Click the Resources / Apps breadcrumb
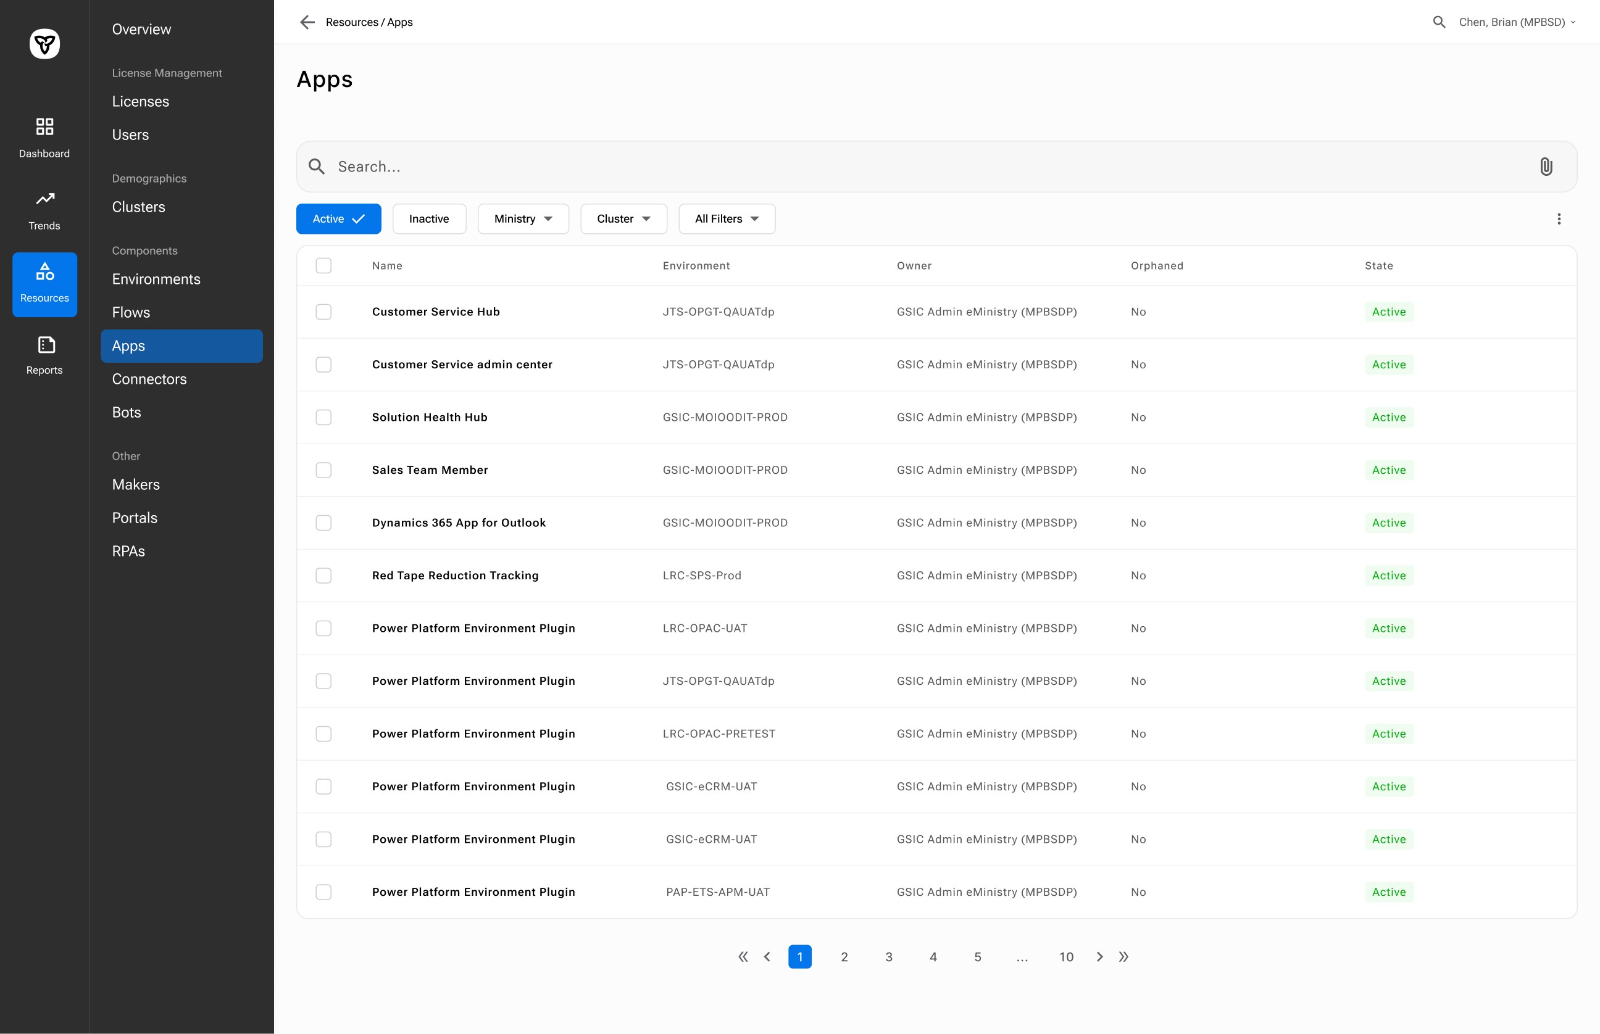The height and width of the screenshot is (1034, 1600). pyautogui.click(x=369, y=22)
